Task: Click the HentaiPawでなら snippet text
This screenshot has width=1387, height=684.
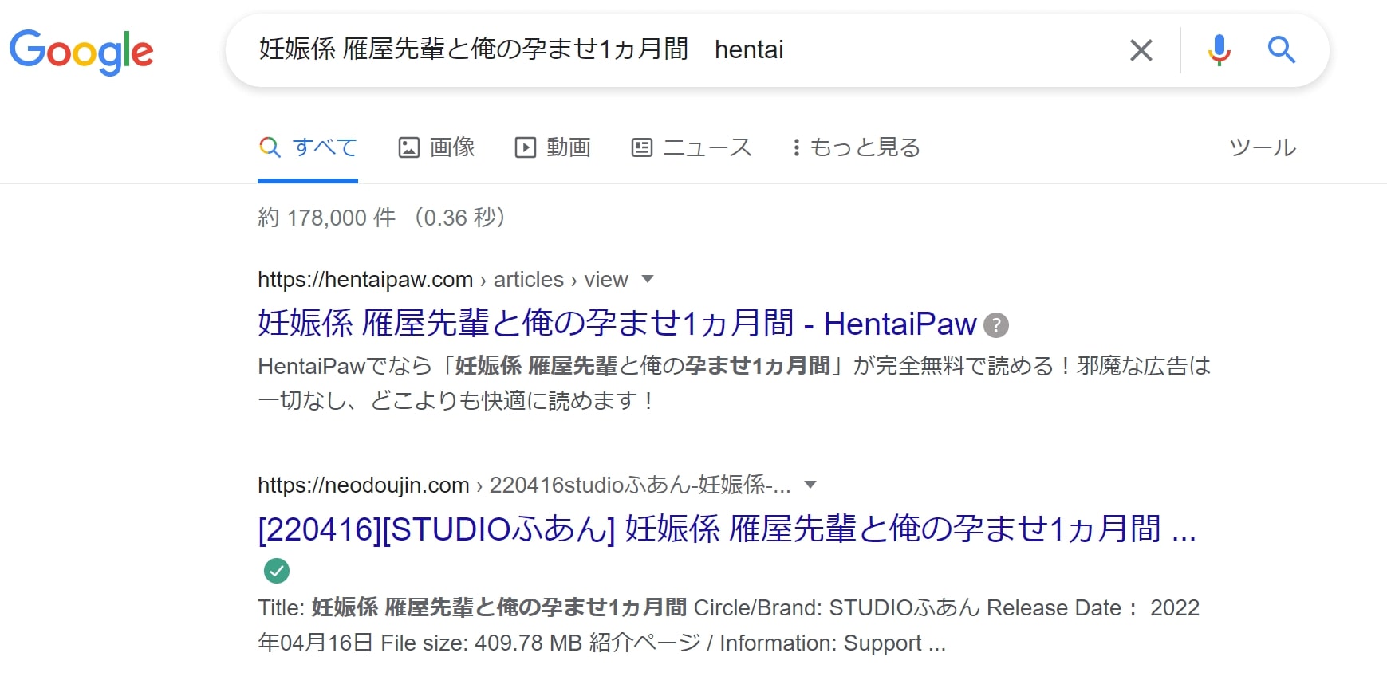Action: [x=734, y=383]
